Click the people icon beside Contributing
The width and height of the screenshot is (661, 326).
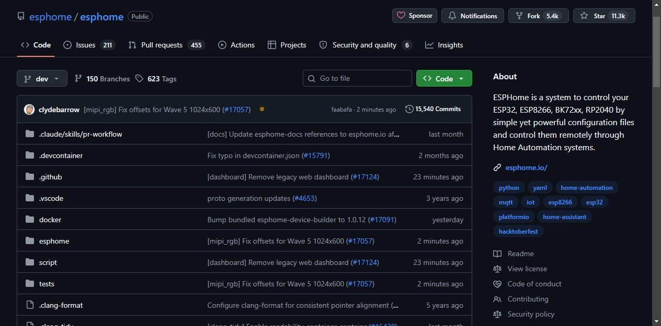pyautogui.click(x=497, y=299)
